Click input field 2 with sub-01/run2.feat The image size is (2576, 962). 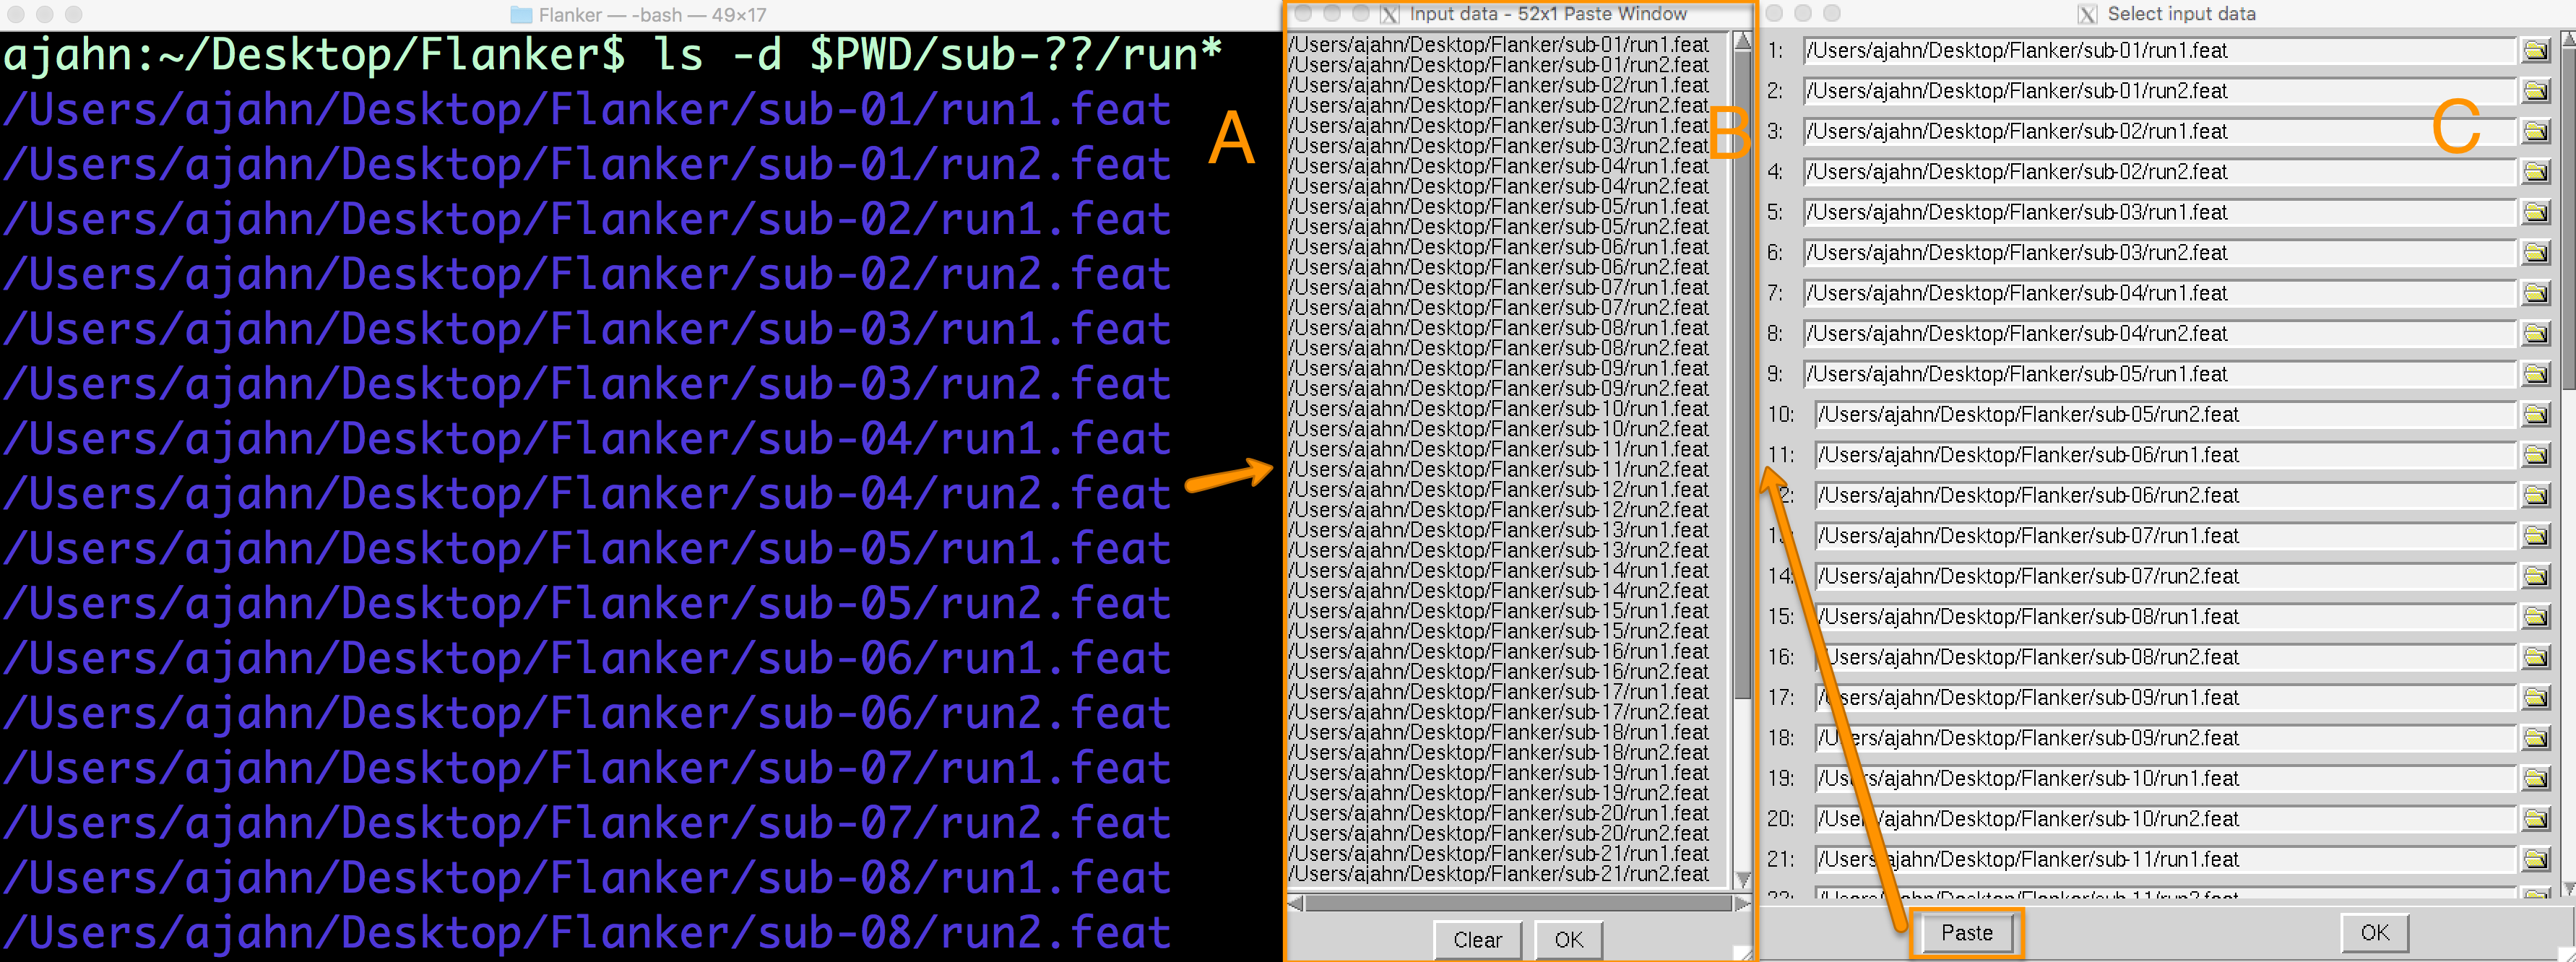click(2159, 91)
